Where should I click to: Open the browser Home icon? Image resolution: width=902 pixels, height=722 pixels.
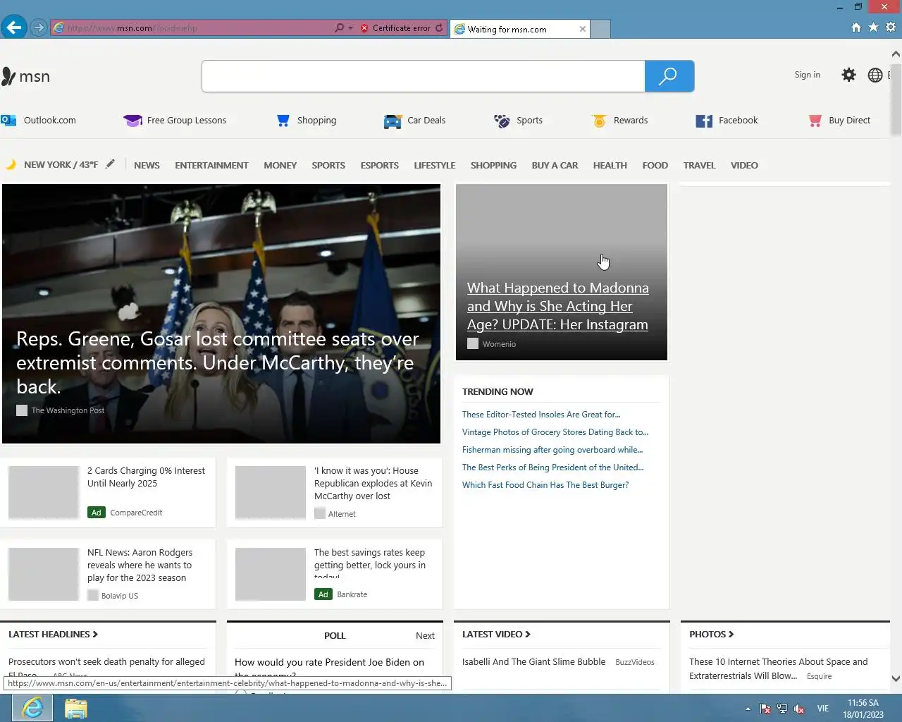pos(856,27)
